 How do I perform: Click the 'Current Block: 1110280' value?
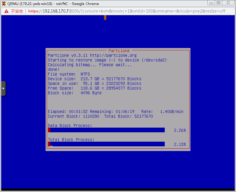73,116
